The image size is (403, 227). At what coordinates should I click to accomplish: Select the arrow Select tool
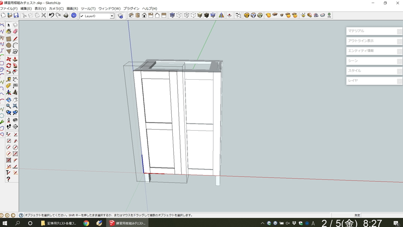point(9,25)
